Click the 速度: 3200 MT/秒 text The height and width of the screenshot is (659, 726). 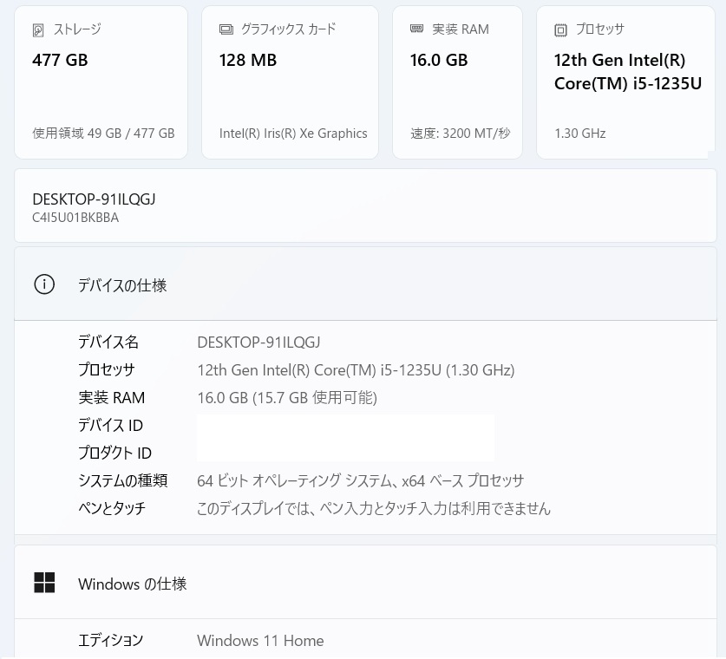point(461,134)
